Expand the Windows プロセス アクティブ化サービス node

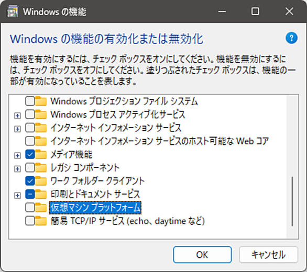17,116
